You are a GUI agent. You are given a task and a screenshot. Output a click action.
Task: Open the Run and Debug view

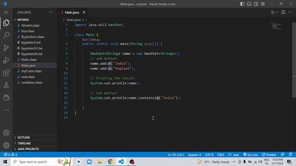click(6, 60)
